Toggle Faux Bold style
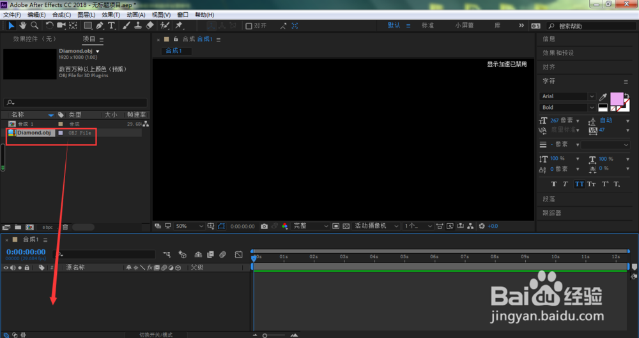This screenshot has width=639, height=338. click(x=553, y=184)
